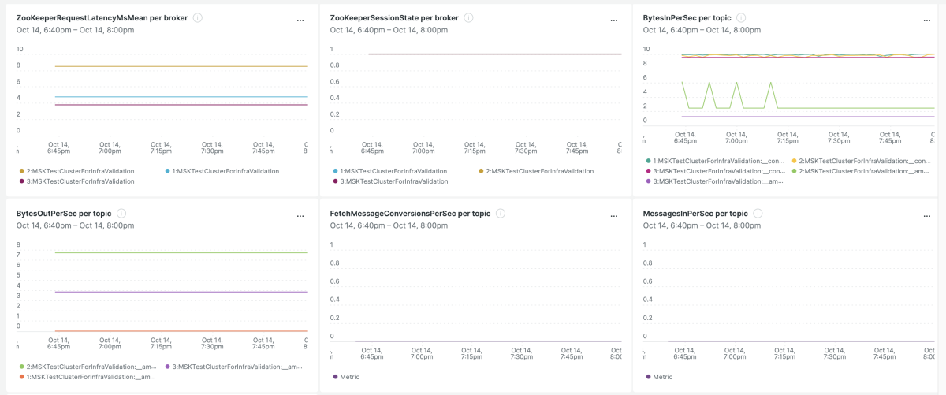Click info icon next to BytesOutPerSec per topic
Screen dimensions: 946x395
point(121,213)
